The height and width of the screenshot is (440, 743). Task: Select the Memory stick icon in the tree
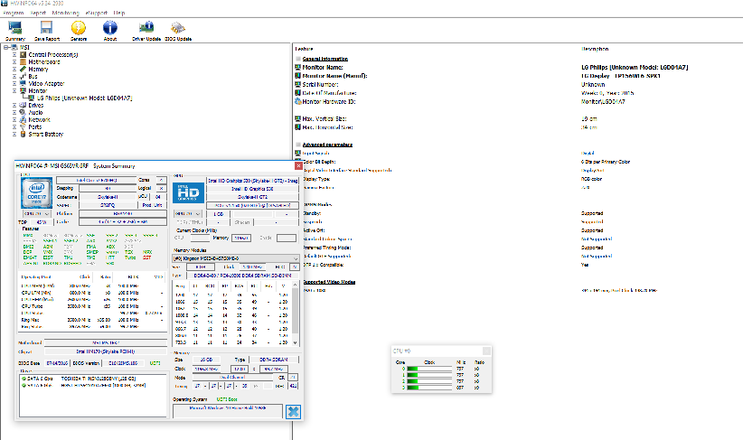23,69
